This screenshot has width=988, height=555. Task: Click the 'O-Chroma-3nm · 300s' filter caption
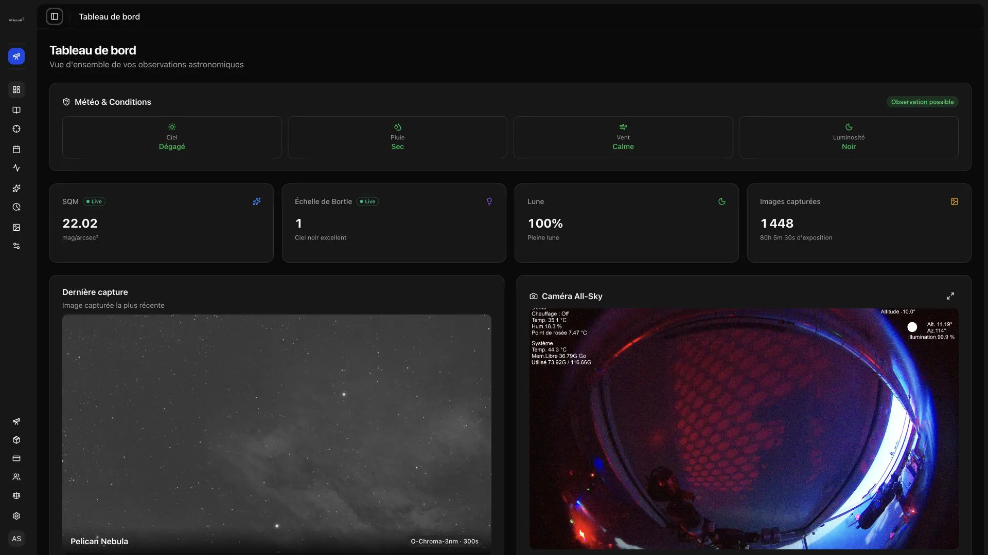pyautogui.click(x=445, y=541)
